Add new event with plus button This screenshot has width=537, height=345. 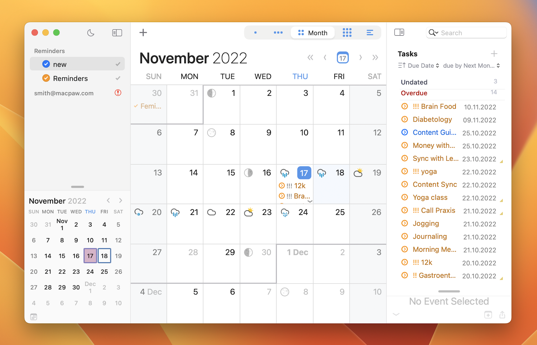[x=143, y=33]
